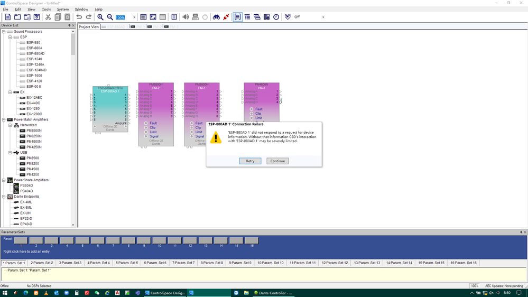Viewport: 528px width, 297px height.
Task: Select the '16:Param. Set 16' tab
Action: tap(464, 263)
